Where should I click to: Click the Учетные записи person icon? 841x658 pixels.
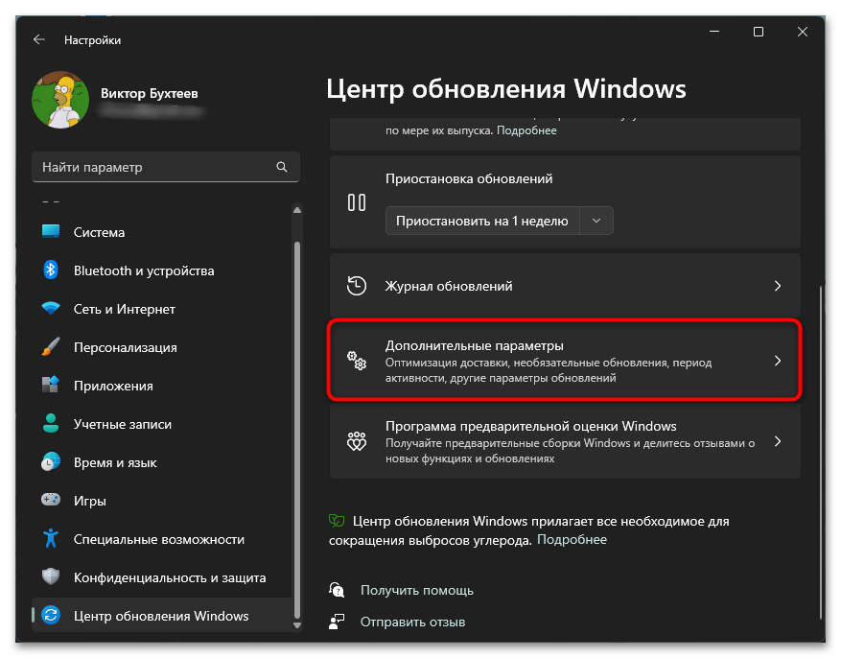point(51,424)
